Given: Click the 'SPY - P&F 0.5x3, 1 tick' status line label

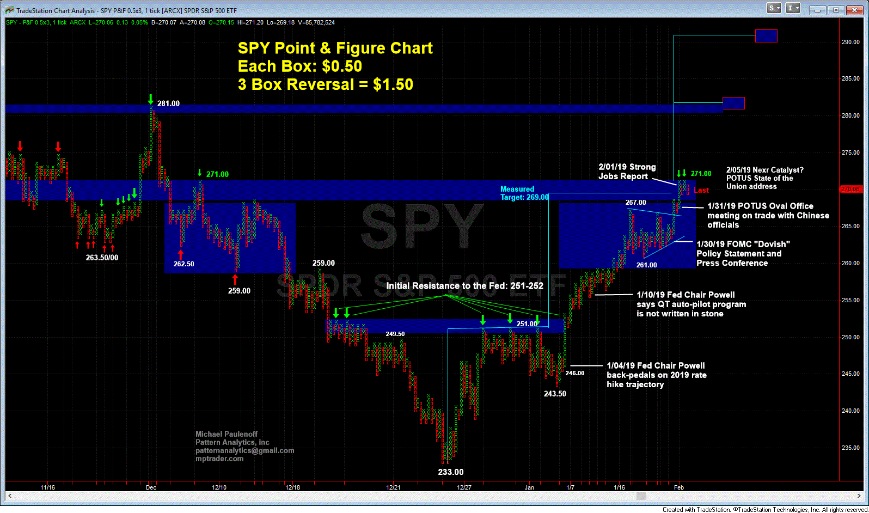Looking at the screenshot, I should pos(36,22).
